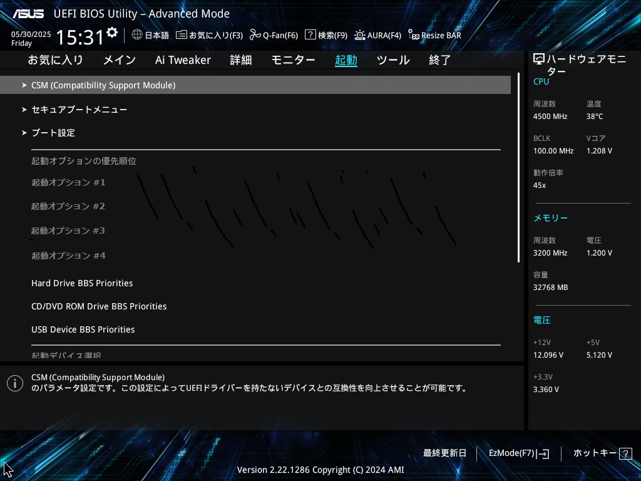The height and width of the screenshot is (481, 641).
Task: Select the 起動 tab
Action: point(346,60)
